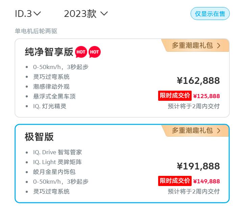
Task: Click the 悬浮式全黑车顶 feature item
Action: pyautogui.click(x=54, y=96)
